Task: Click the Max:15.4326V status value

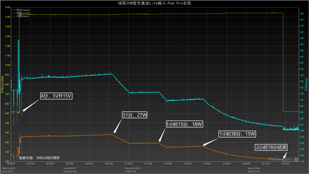Action: pos(9,169)
